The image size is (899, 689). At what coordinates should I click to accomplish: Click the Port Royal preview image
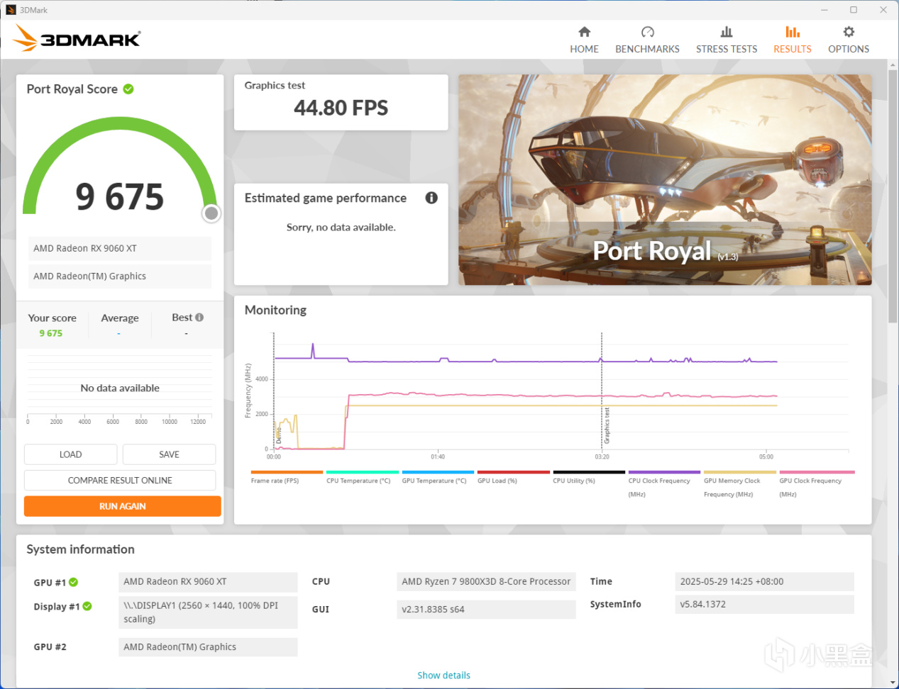[x=665, y=180]
